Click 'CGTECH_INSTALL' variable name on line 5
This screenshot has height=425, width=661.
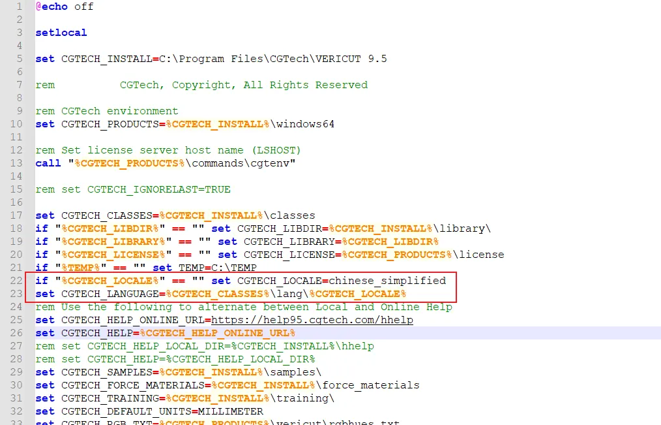[107, 59]
